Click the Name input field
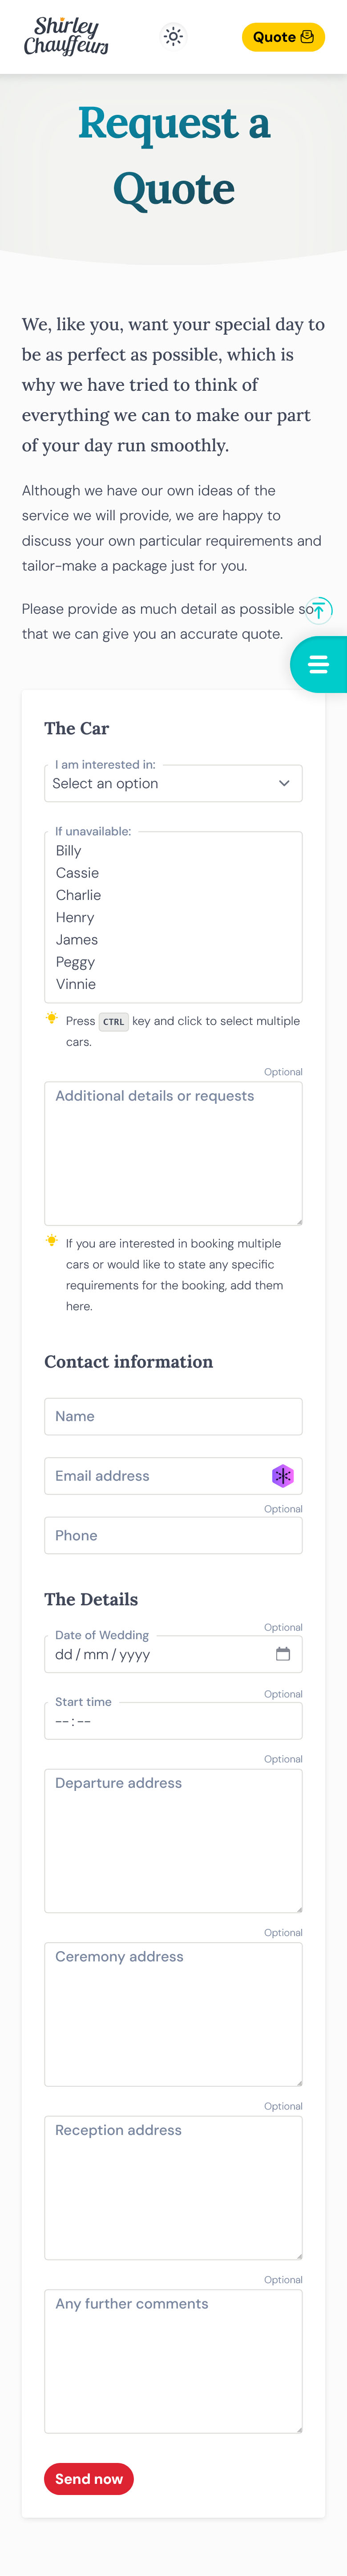This screenshot has width=347, height=2576. (173, 1416)
